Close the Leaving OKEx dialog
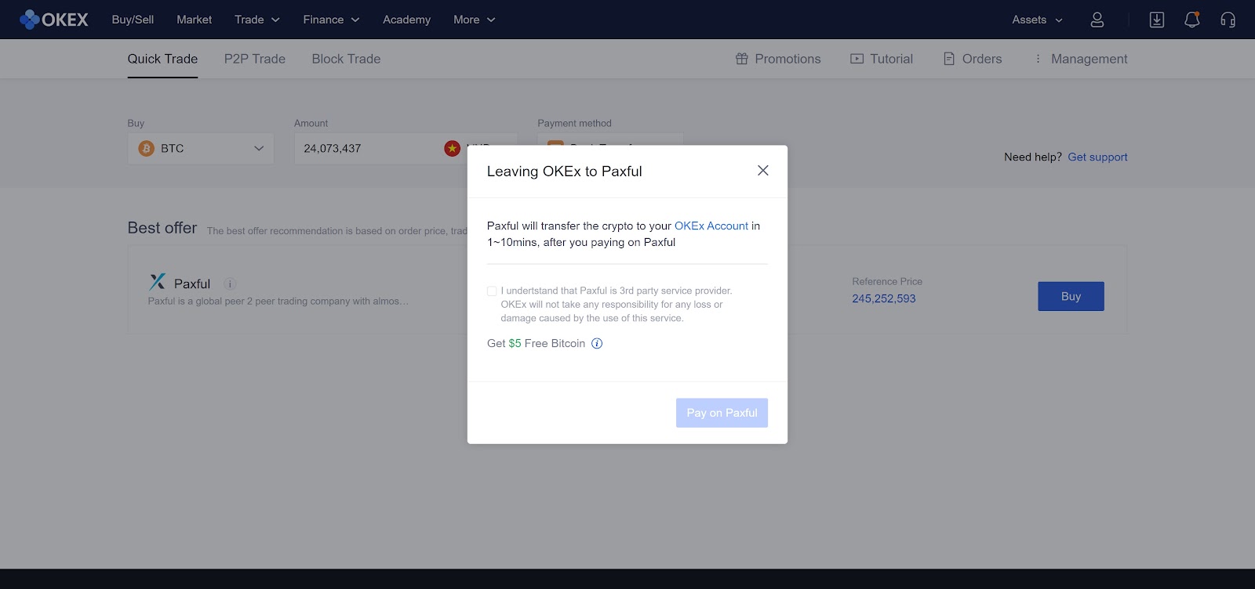 tap(763, 171)
